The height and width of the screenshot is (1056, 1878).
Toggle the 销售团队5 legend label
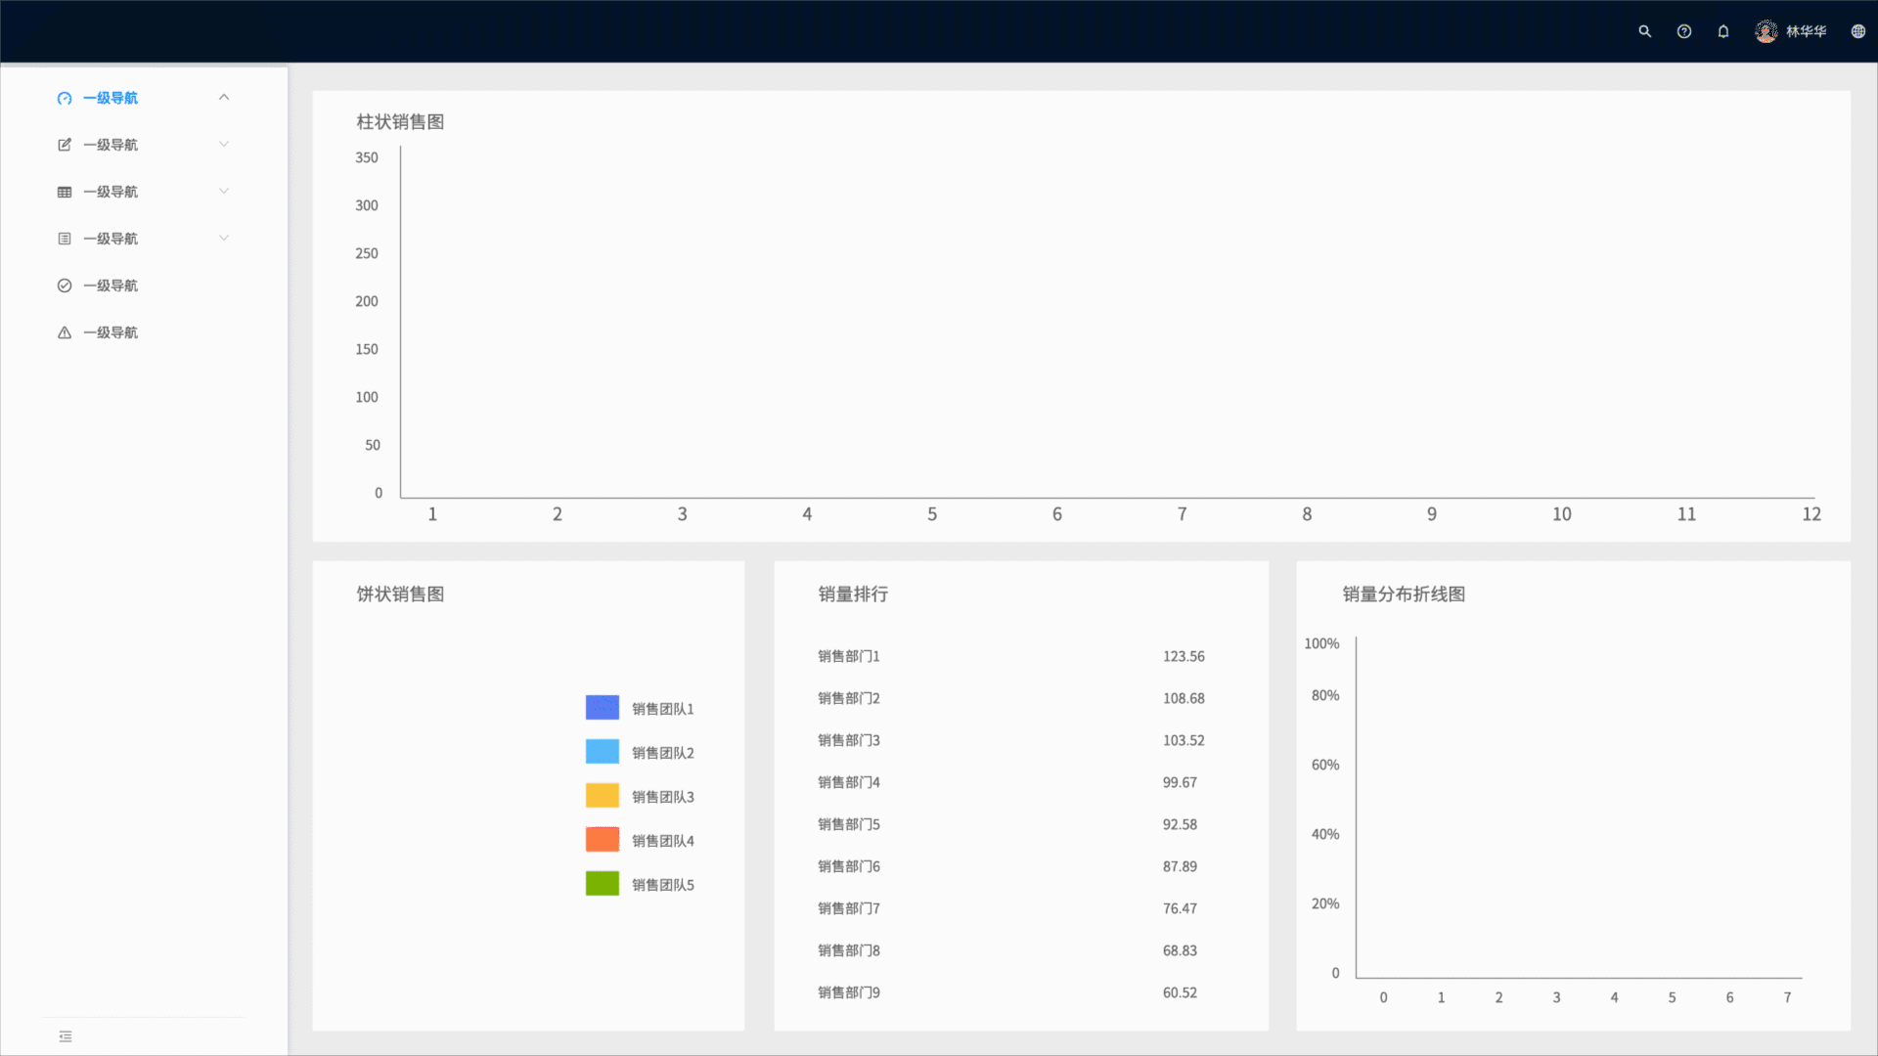point(663,885)
